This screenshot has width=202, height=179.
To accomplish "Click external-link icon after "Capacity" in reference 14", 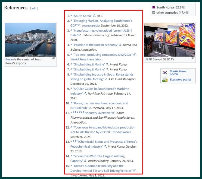I will click(x=85, y=161).
